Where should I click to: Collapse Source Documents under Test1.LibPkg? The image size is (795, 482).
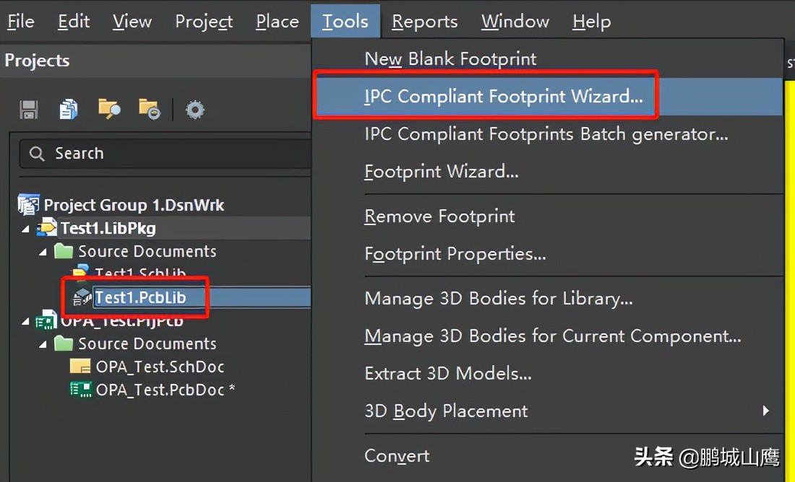tap(43, 252)
